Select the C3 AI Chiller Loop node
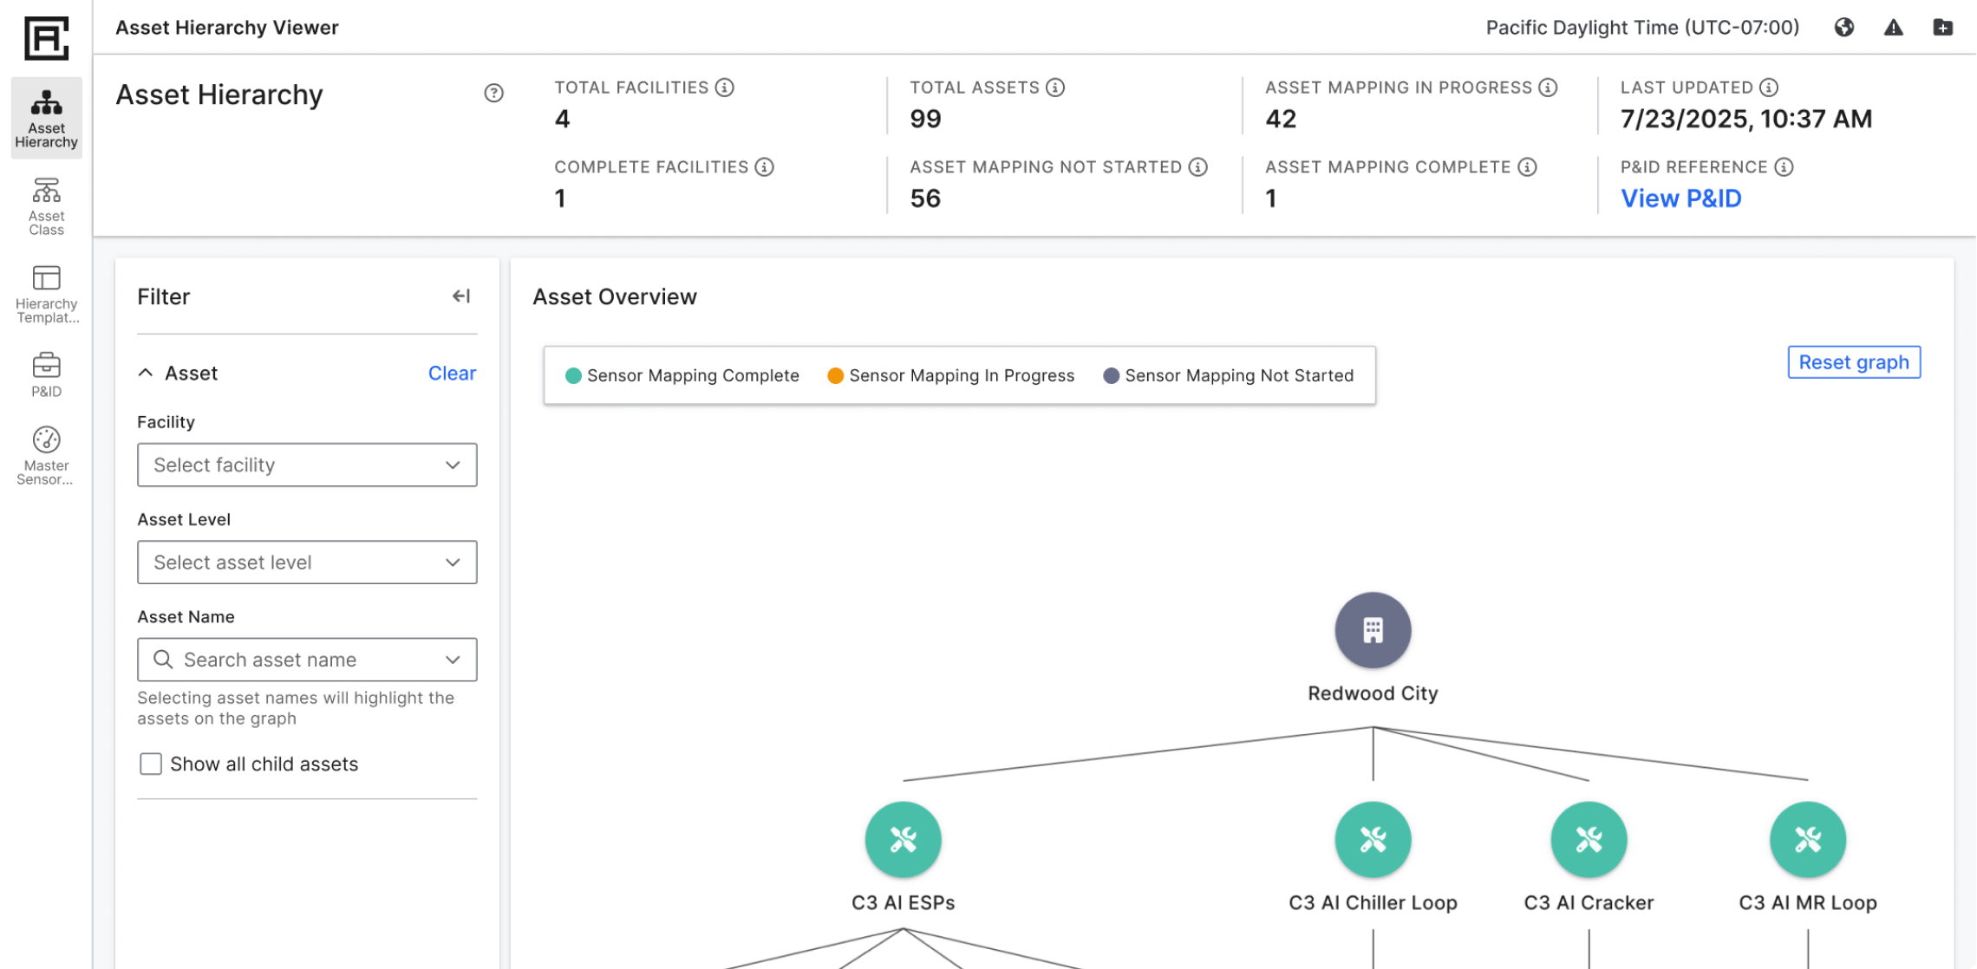The image size is (1977, 969). (x=1373, y=840)
